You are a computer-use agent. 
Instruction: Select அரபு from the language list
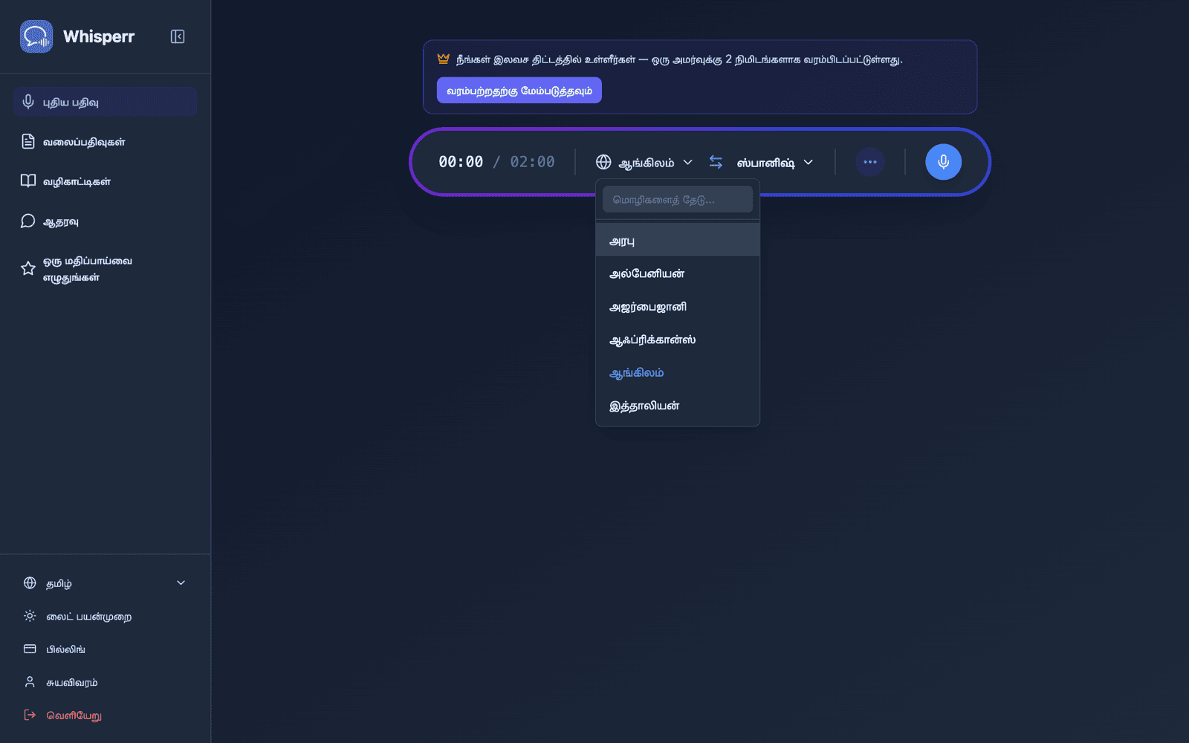(x=678, y=241)
